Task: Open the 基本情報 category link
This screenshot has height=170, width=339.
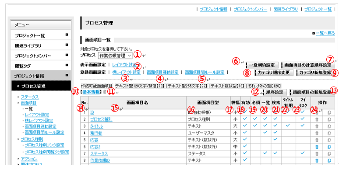Action: click(91, 92)
